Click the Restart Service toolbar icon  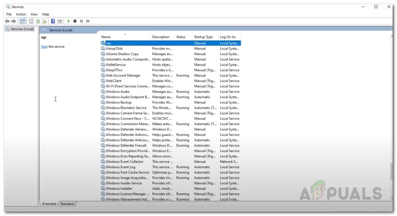pos(88,21)
